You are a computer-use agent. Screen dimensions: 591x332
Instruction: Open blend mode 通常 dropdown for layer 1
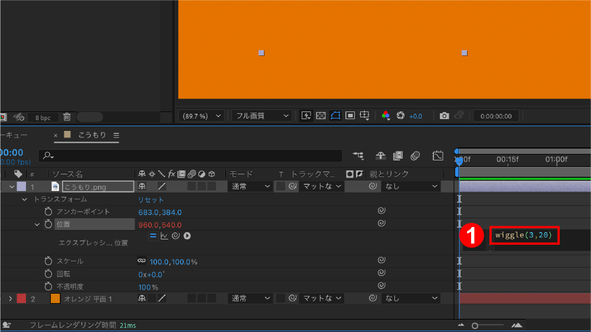pos(250,186)
